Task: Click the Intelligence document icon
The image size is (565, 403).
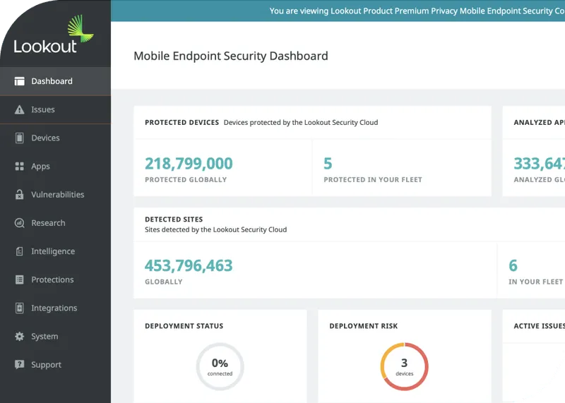Action: 20,251
